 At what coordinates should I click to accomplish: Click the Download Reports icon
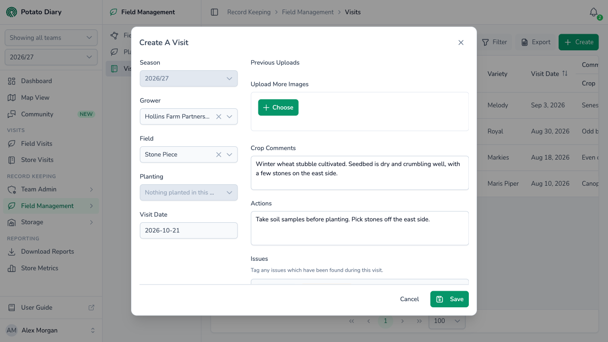point(12,251)
